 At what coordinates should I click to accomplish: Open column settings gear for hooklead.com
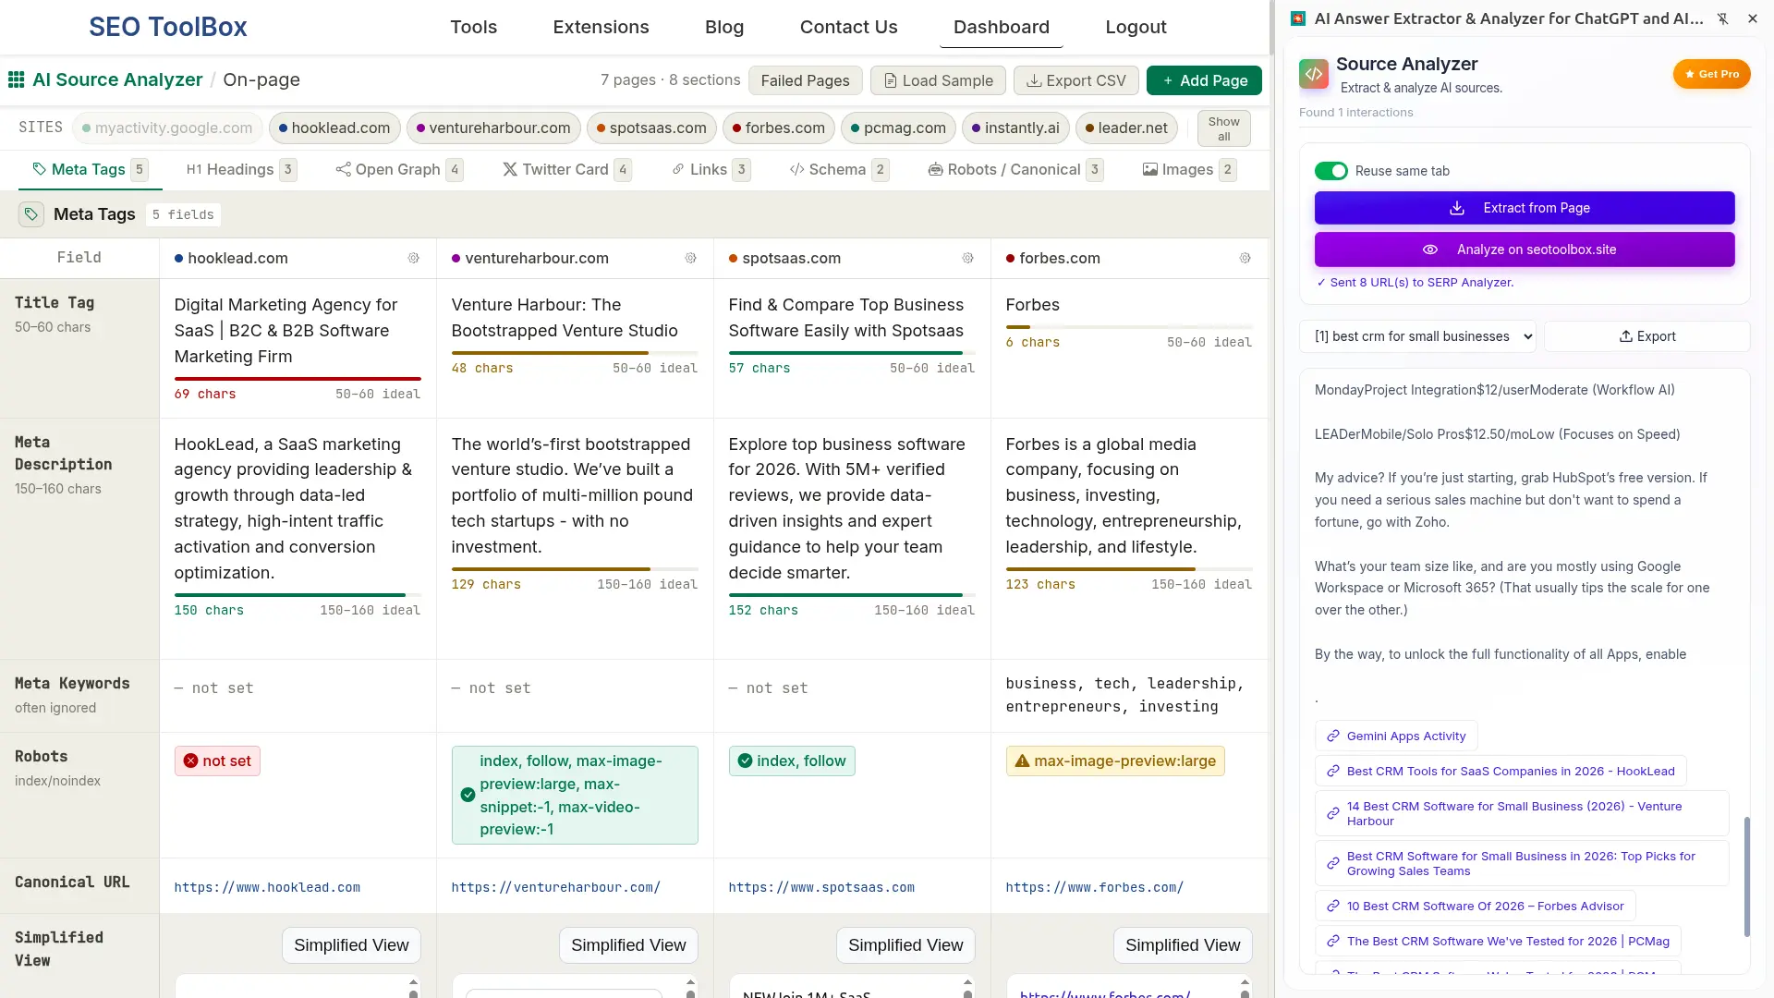coord(413,258)
